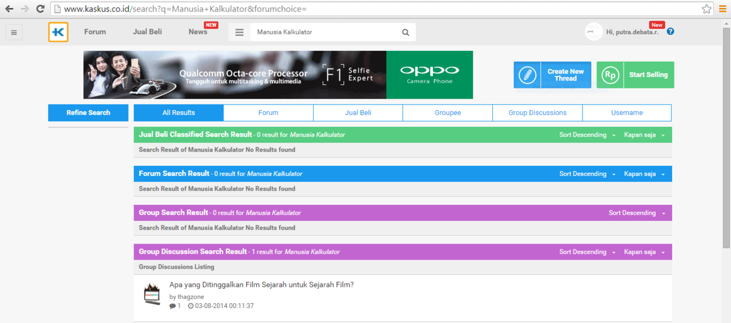
Task: Bookmark this page with star icon
Action: 706,9
